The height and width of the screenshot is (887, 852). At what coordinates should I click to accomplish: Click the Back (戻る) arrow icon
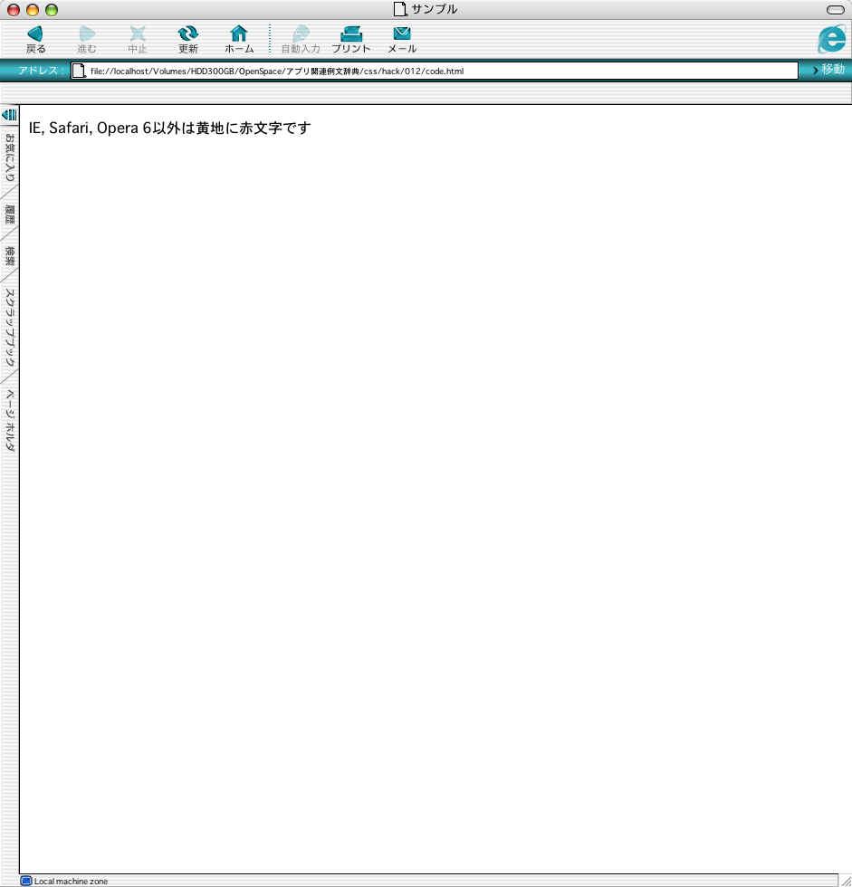[35, 33]
